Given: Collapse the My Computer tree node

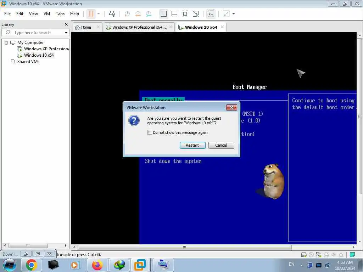Looking at the screenshot, I should coord(6,43).
